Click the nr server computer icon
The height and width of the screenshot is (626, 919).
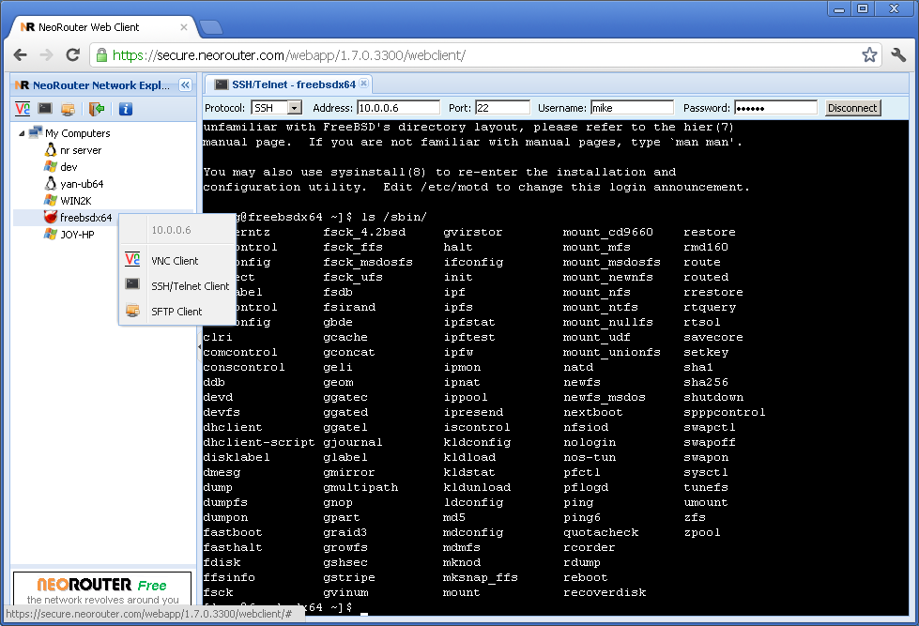51,149
